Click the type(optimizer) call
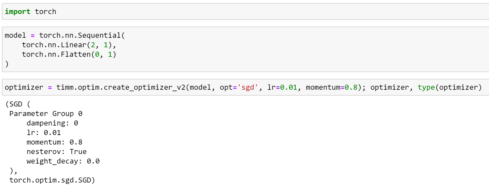The width and height of the screenshot is (489, 194). [450, 87]
